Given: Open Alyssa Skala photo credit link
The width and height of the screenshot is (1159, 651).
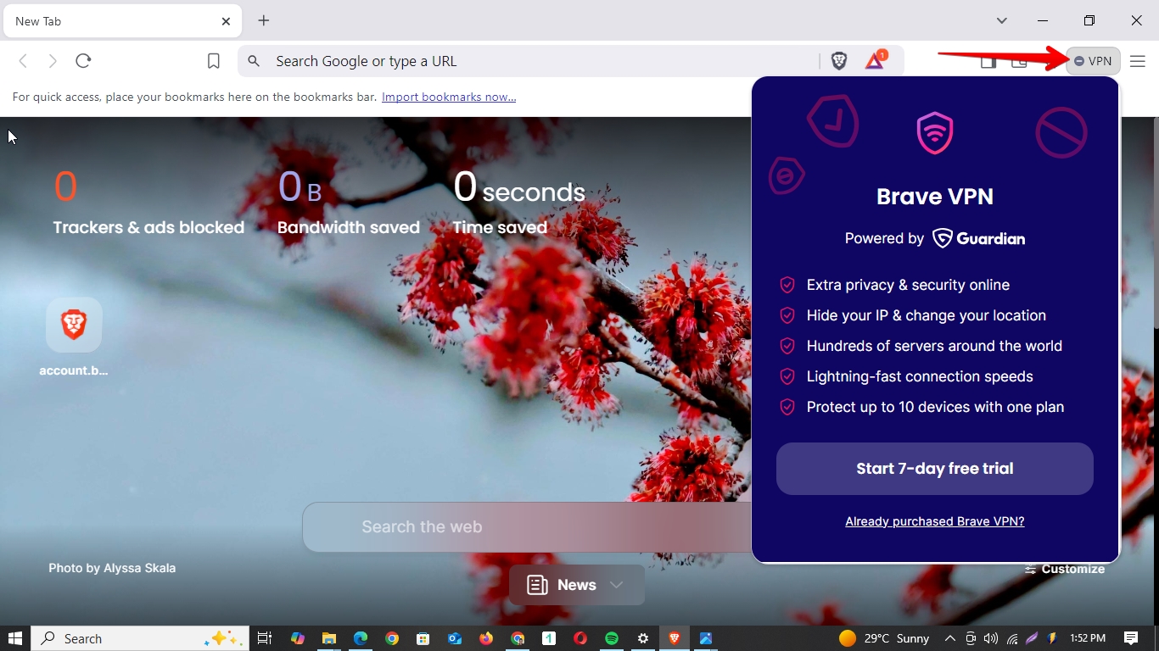Looking at the screenshot, I should click(x=112, y=568).
